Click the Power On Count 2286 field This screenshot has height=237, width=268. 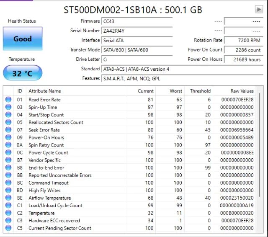[x=243, y=50]
